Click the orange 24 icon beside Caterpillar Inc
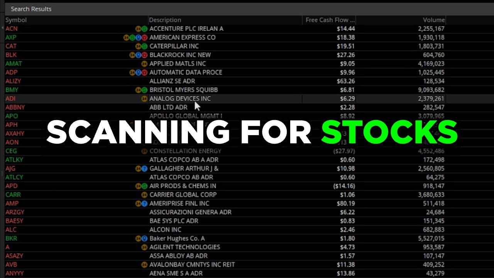This screenshot has width=494, height=278. [138, 46]
